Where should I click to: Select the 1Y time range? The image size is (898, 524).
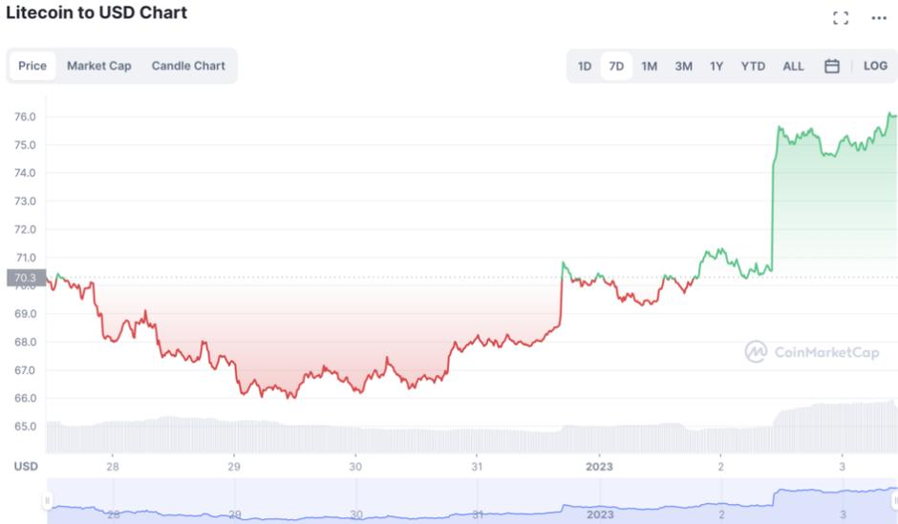tap(716, 66)
